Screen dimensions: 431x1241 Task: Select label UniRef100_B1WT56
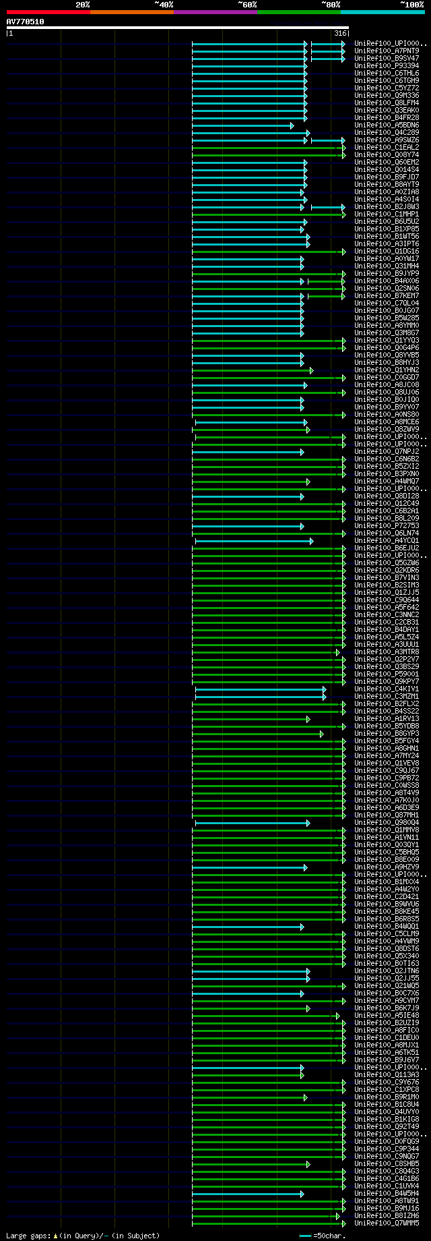click(x=387, y=237)
